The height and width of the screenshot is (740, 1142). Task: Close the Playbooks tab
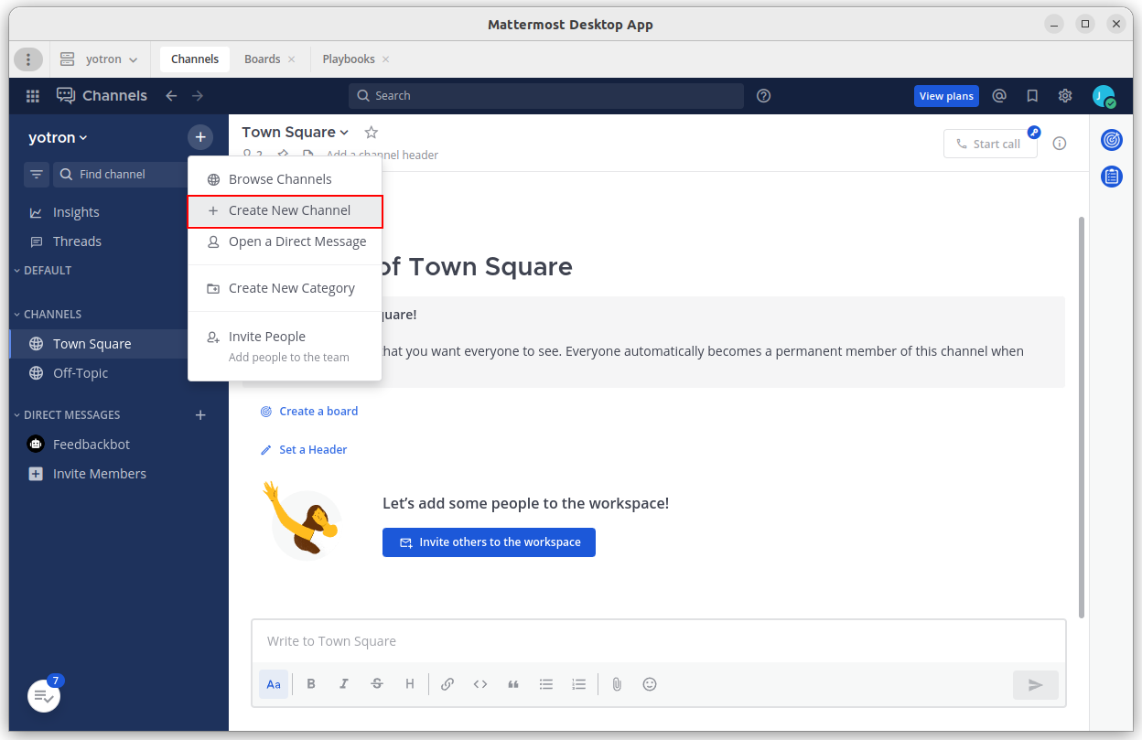click(385, 59)
